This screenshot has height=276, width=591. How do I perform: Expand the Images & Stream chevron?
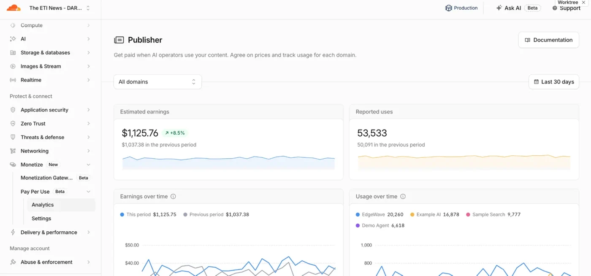tap(88, 66)
